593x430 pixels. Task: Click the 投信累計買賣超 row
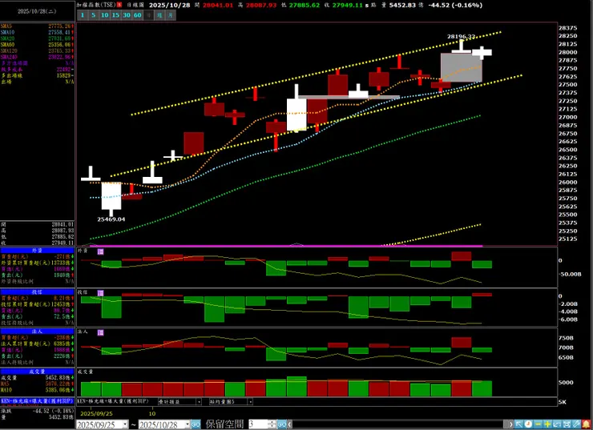(x=37, y=304)
